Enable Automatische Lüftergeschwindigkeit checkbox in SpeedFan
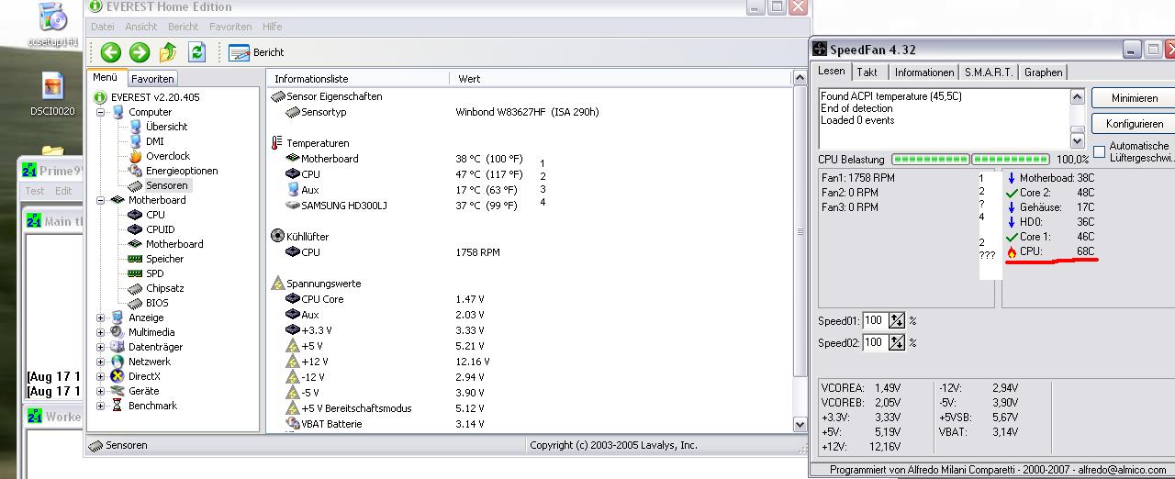The width and height of the screenshot is (1175, 479). 1099,151
